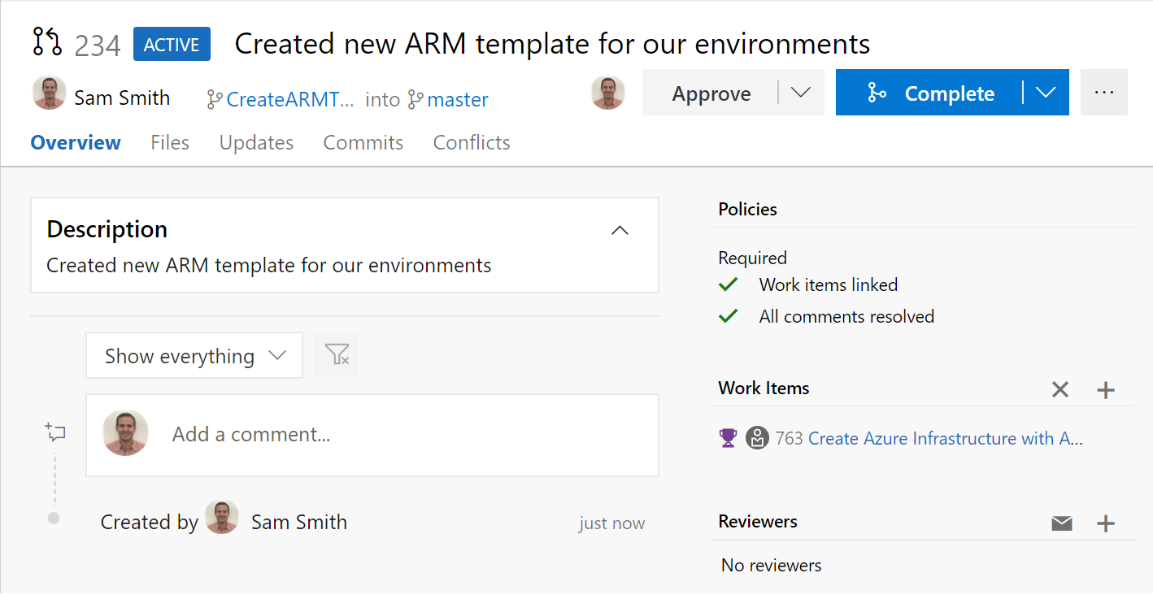Collapse the Description section

(x=620, y=231)
